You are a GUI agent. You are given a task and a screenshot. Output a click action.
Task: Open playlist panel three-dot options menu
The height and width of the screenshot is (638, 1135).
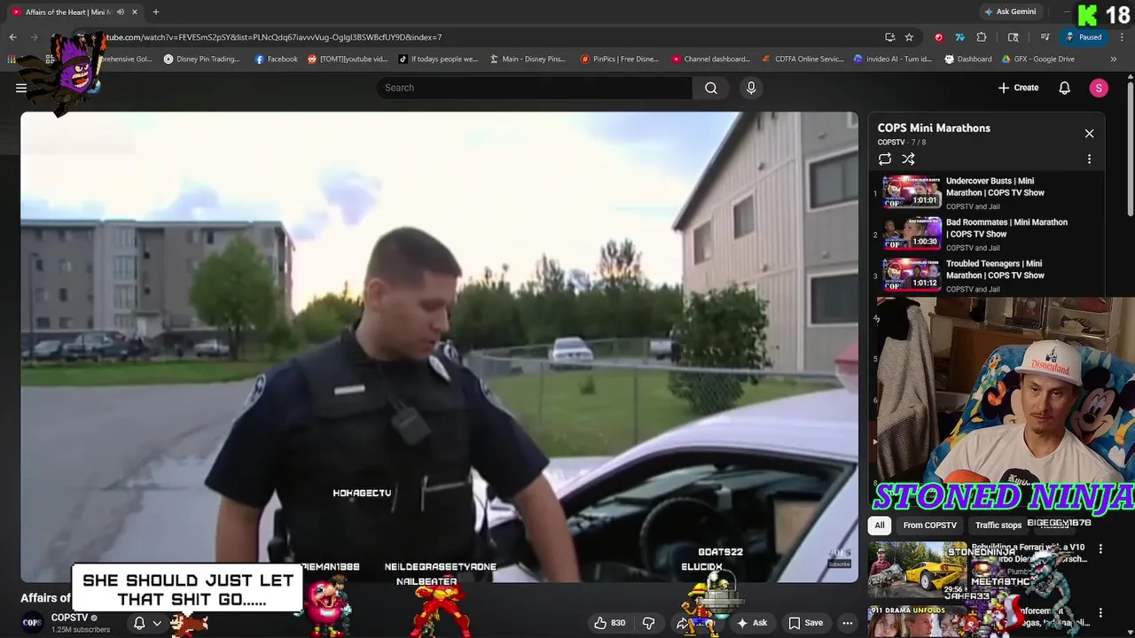[x=1089, y=159]
